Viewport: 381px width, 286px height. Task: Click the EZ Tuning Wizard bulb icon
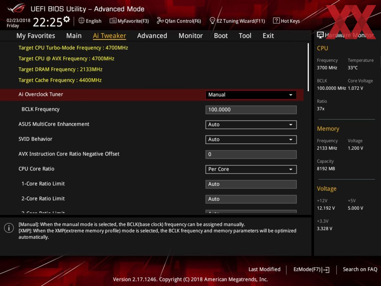pos(212,20)
